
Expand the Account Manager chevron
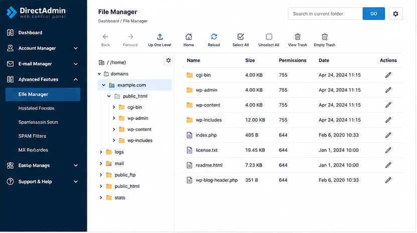coord(76,48)
